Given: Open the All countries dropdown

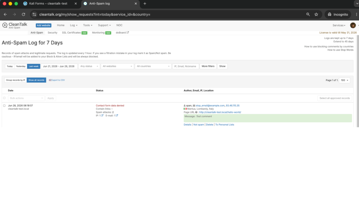Looking at the screenshot, I should tap(153, 66).
